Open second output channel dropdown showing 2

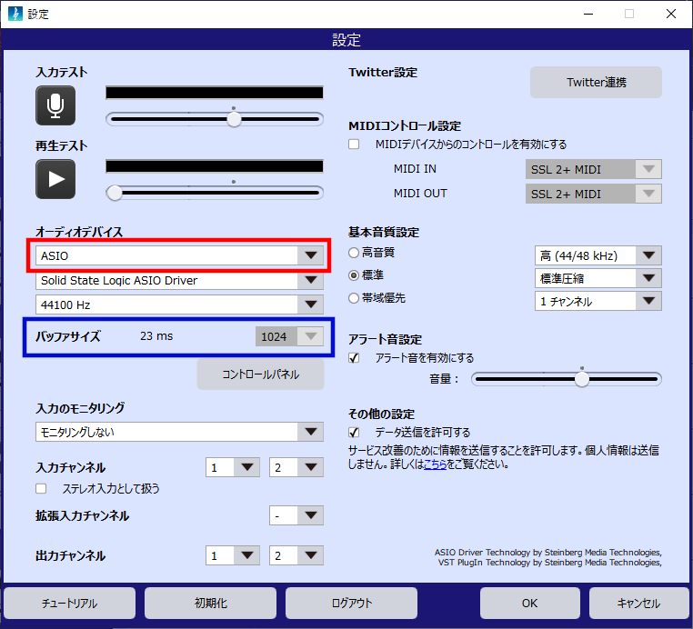[296, 555]
